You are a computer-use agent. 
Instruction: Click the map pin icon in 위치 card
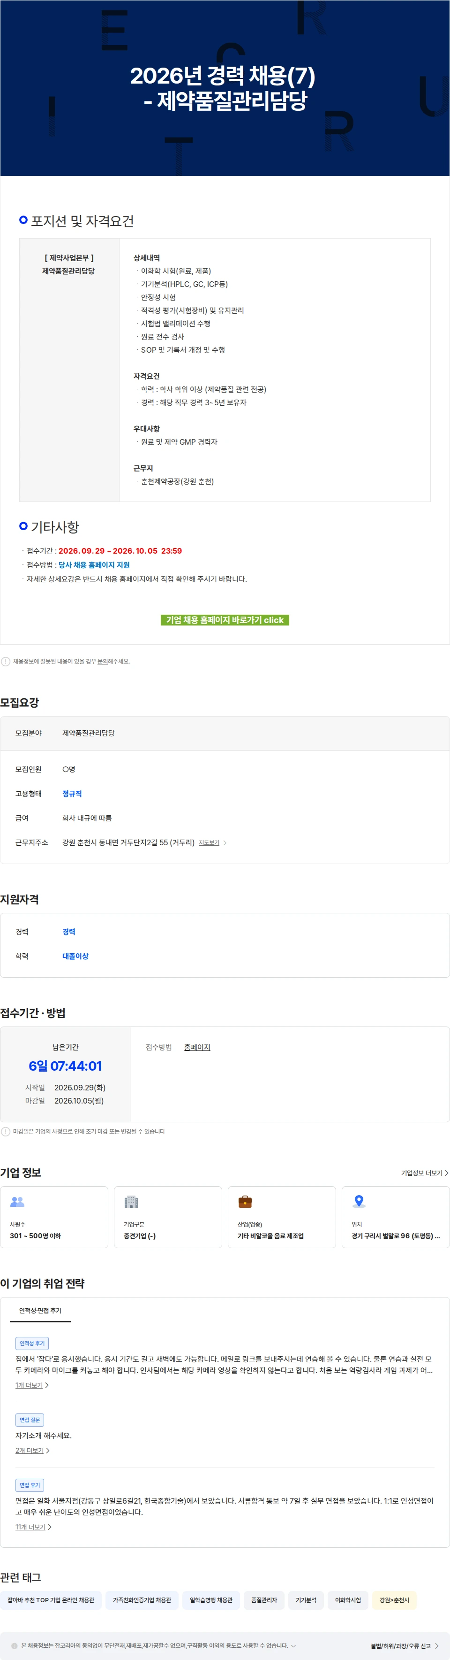(x=360, y=1202)
